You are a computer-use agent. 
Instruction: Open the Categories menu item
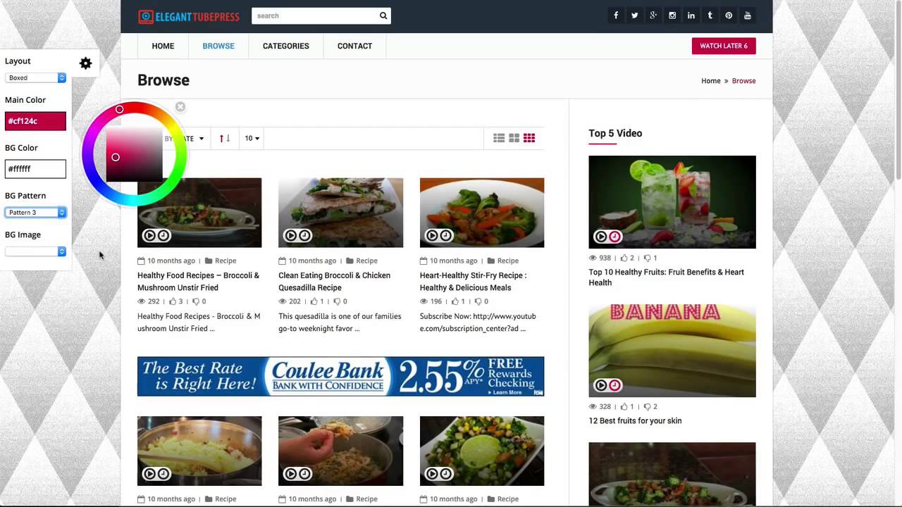(286, 46)
